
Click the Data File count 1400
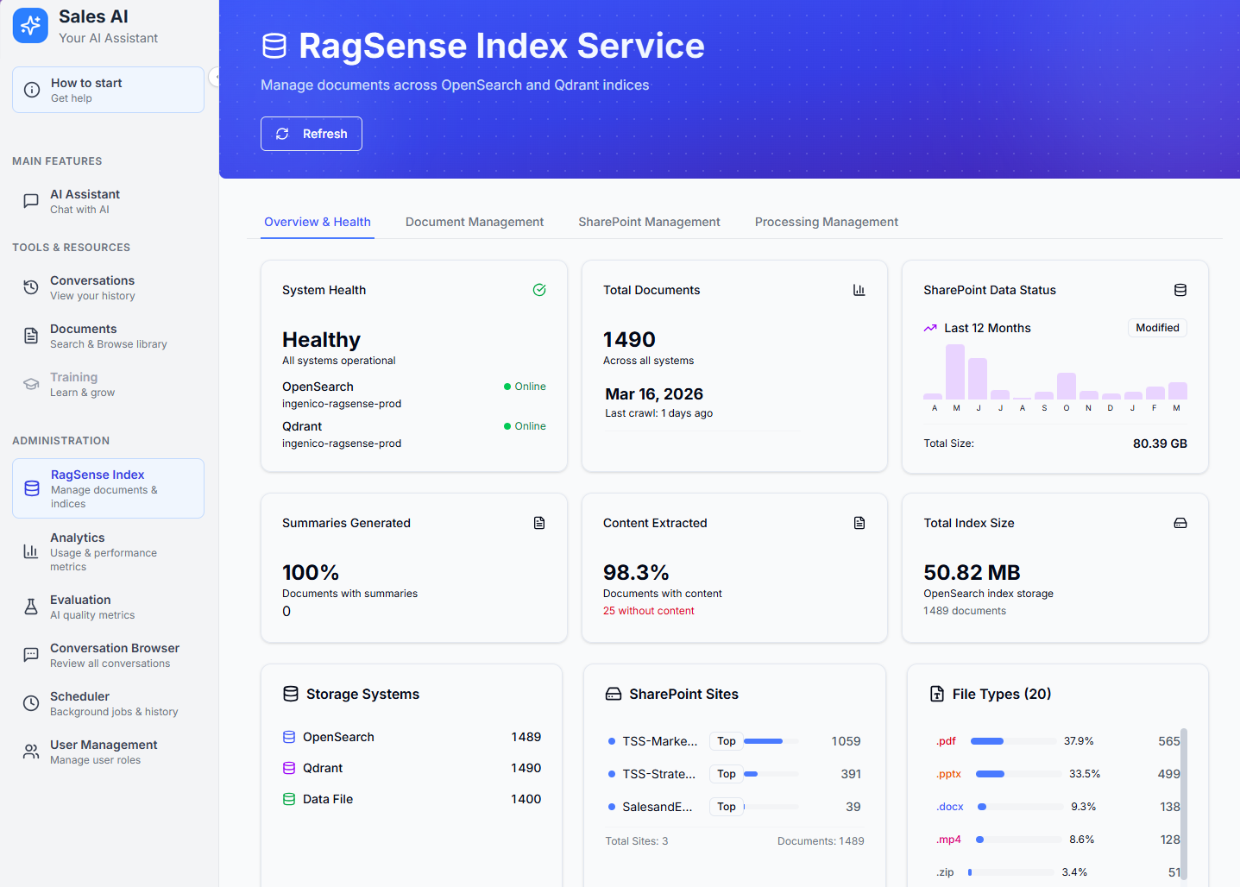(526, 799)
